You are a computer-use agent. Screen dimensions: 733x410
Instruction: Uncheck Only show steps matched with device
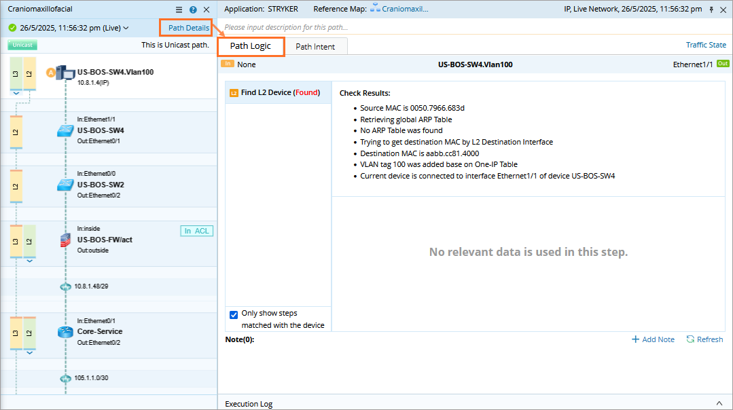(x=234, y=314)
